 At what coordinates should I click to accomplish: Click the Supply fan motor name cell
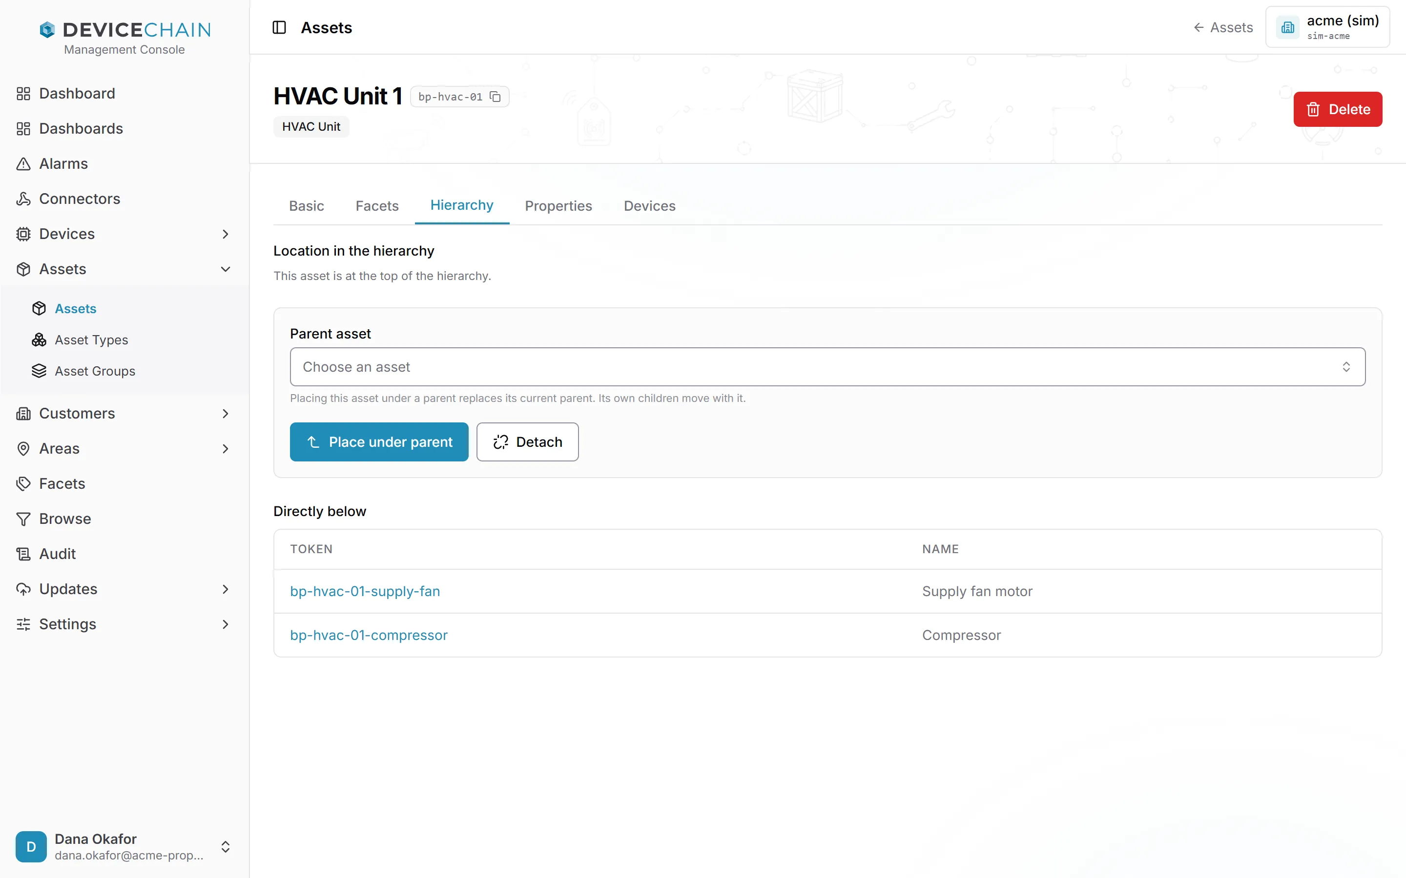[977, 591]
